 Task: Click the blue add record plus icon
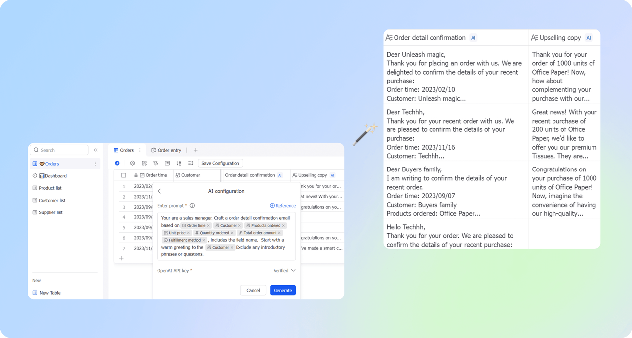click(117, 163)
